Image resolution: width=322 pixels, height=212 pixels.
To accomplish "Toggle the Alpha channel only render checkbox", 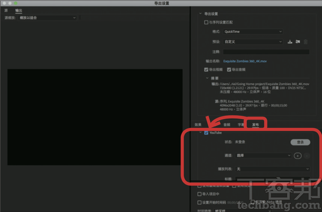I will (253, 202).
